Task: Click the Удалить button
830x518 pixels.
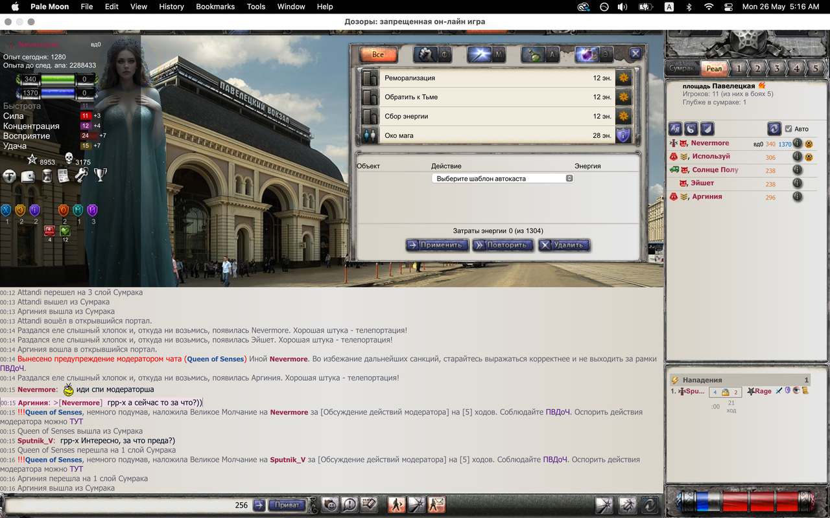Action: coord(563,245)
